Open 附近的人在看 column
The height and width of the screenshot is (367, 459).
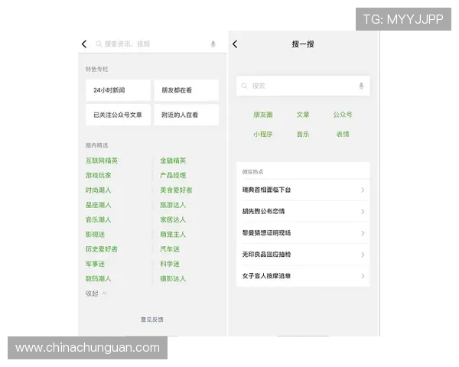[187, 115]
